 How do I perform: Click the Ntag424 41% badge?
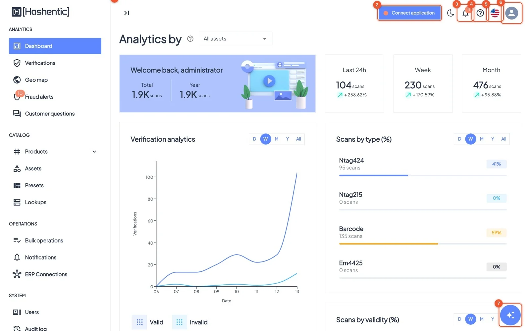[x=496, y=164]
